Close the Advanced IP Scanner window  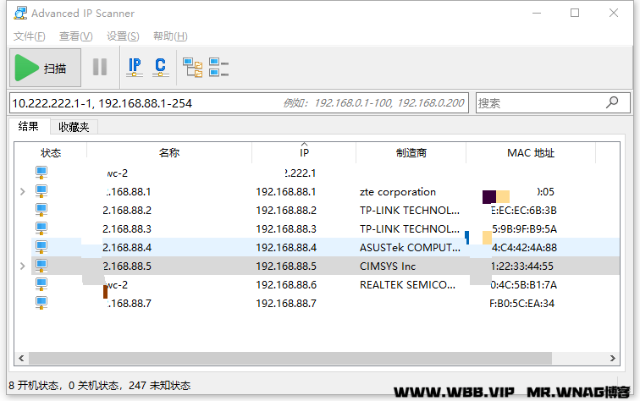pos(614,13)
